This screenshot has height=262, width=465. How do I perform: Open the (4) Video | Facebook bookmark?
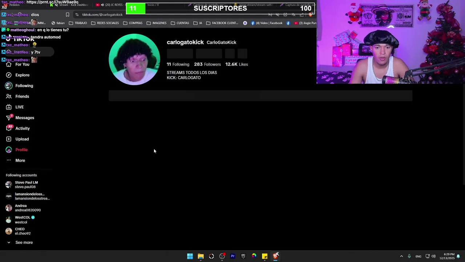[266, 23]
